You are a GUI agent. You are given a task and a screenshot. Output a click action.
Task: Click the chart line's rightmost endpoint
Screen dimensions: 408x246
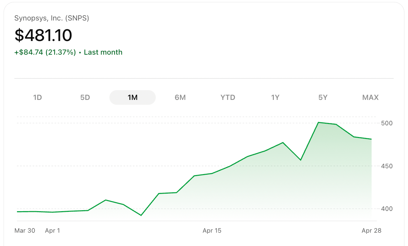click(371, 139)
